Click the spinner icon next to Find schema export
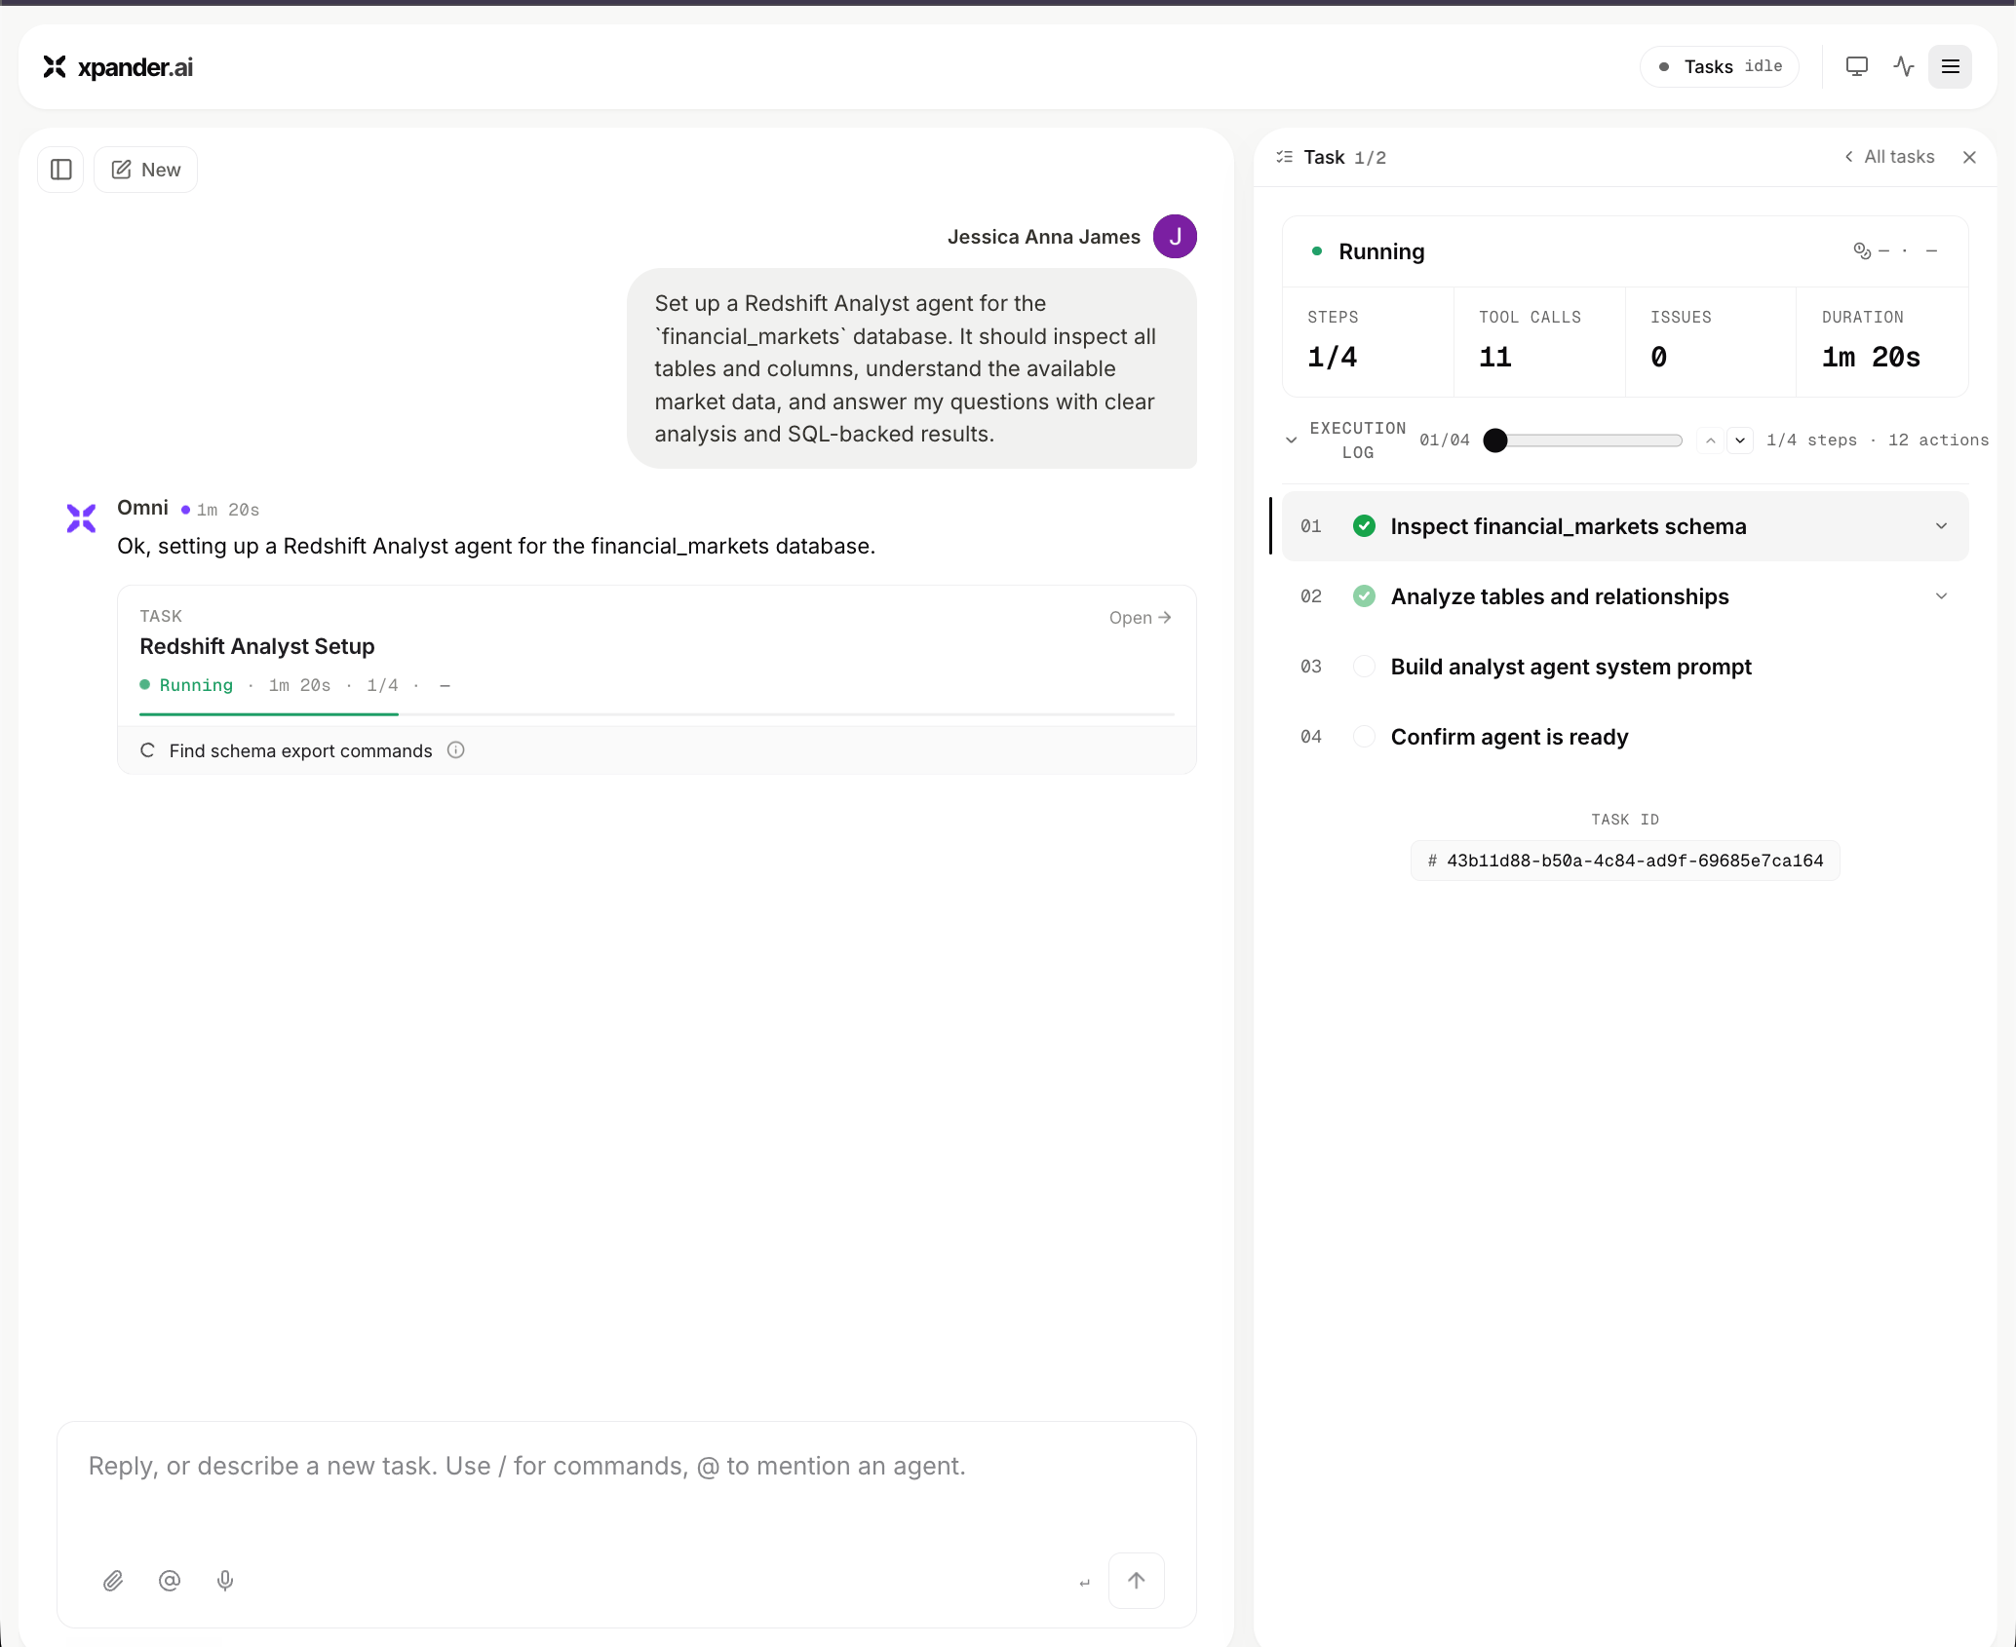The image size is (2016, 1647). tap(148, 750)
